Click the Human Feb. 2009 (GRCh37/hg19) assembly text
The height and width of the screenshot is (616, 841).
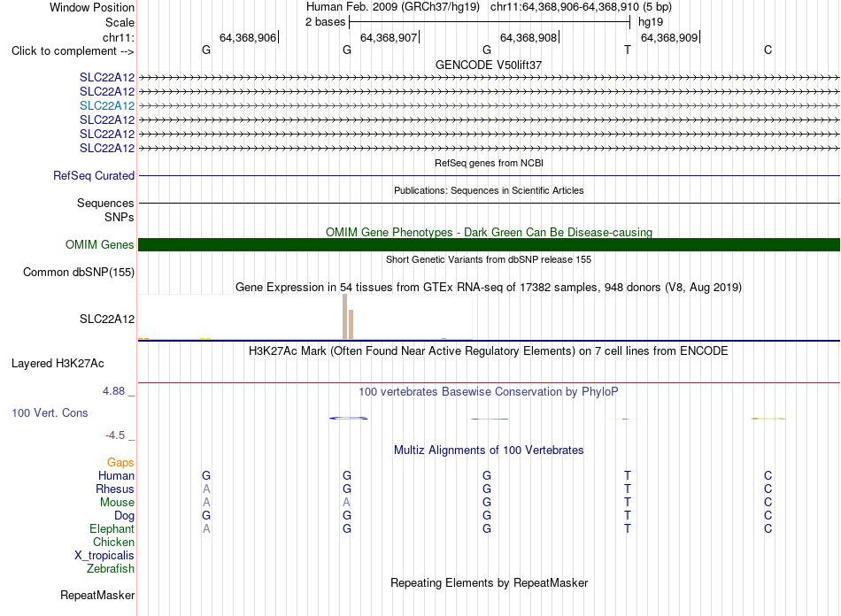pyautogui.click(x=392, y=7)
